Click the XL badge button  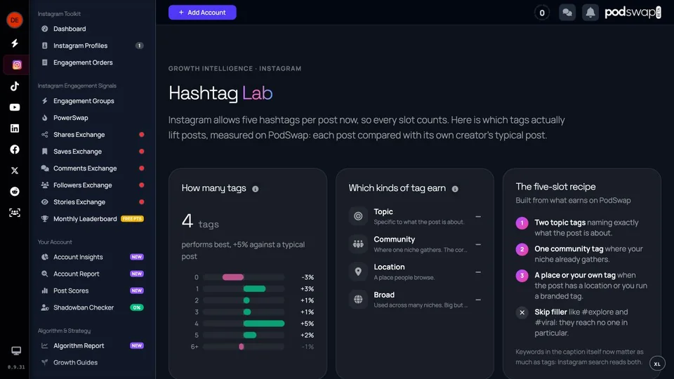coord(657,364)
